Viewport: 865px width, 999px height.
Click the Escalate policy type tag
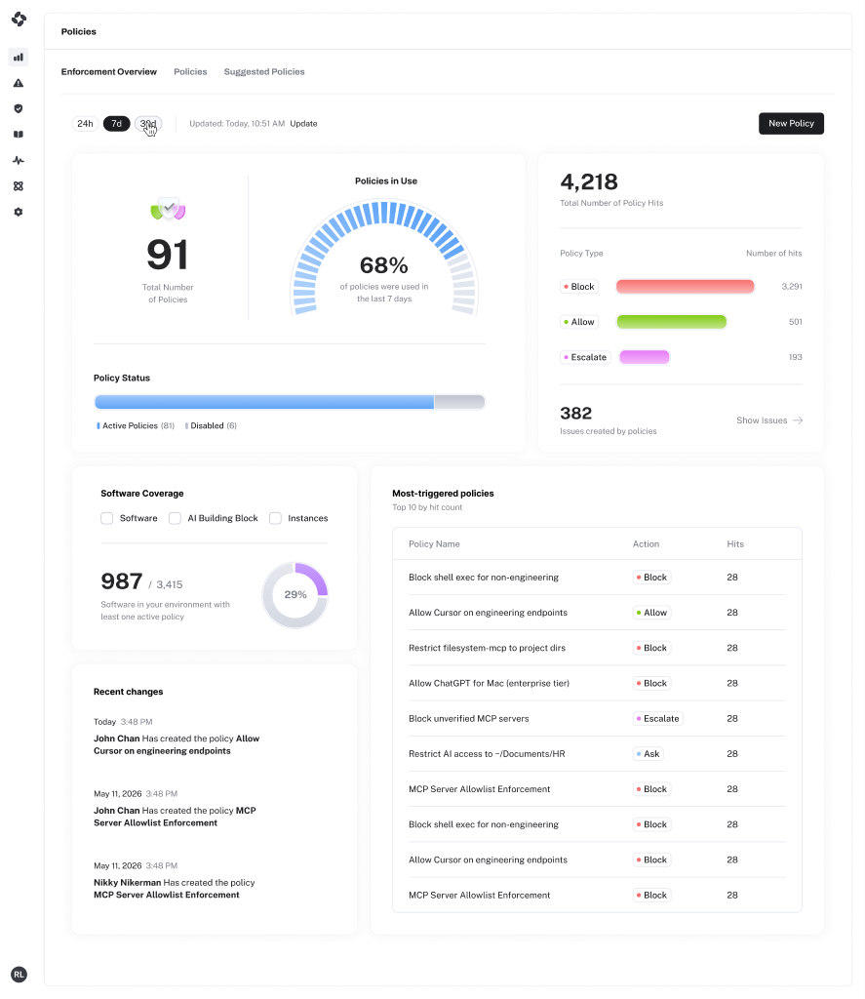pyautogui.click(x=585, y=357)
